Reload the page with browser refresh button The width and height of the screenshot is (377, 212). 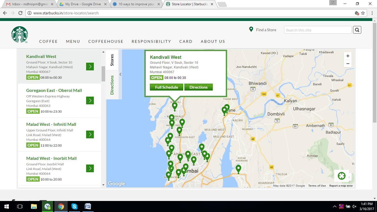20,13
